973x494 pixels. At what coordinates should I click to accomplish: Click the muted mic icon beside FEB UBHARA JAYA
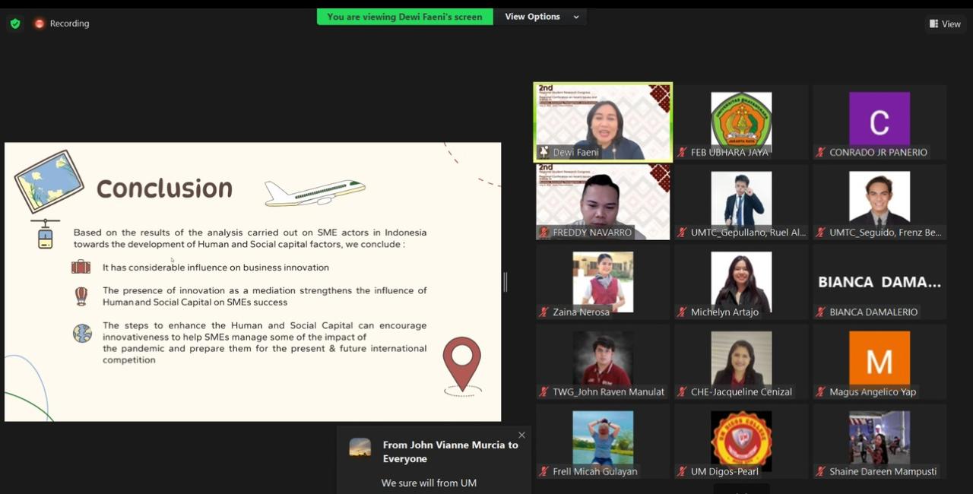(x=683, y=153)
